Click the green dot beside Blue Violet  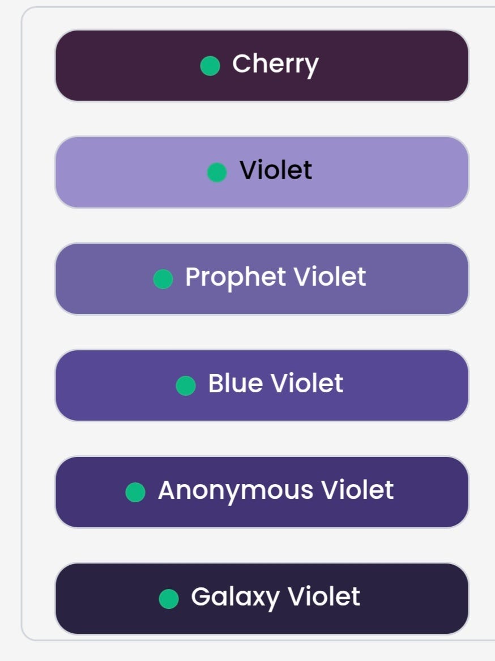tap(186, 385)
